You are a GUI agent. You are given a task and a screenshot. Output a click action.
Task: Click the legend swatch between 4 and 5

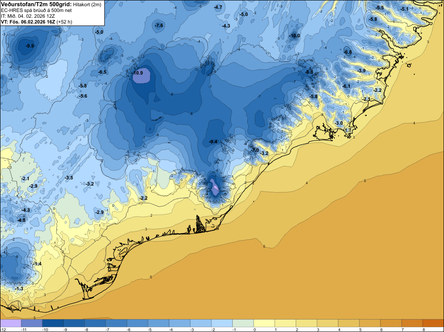(x=349, y=323)
